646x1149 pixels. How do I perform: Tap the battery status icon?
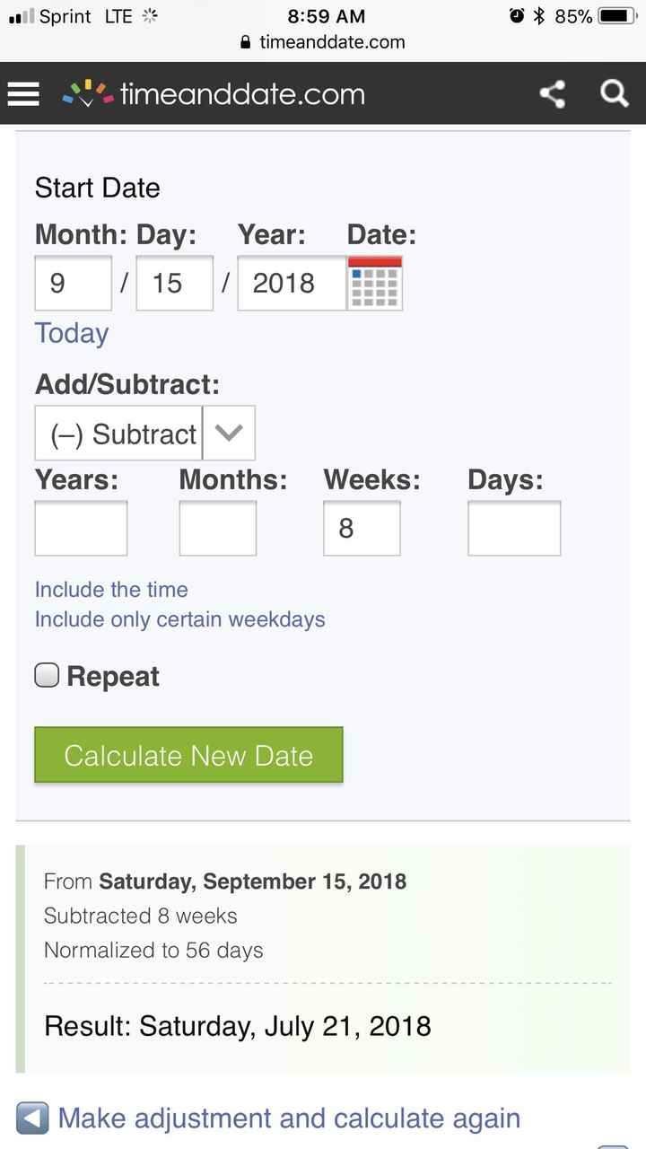(616, 16)
